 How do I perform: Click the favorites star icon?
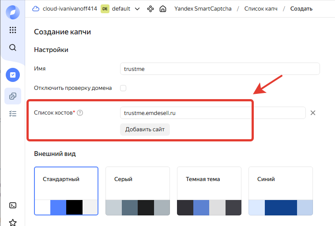tap(12, 222)
